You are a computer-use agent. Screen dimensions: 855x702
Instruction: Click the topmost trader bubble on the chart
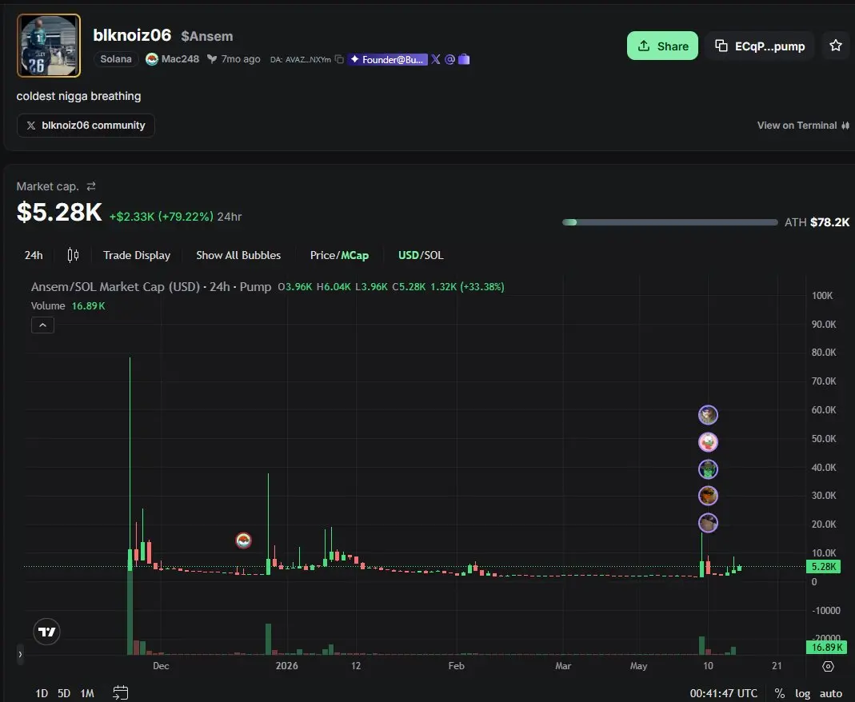click(708, 415)
